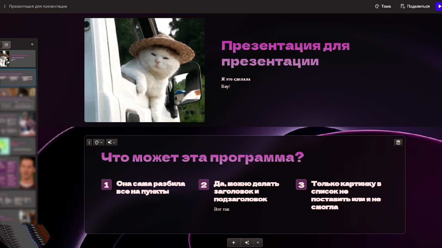The width and height of the screenshot is (442, 248).
Task: Click the number 3 list badge
Action: coord(301,185)
